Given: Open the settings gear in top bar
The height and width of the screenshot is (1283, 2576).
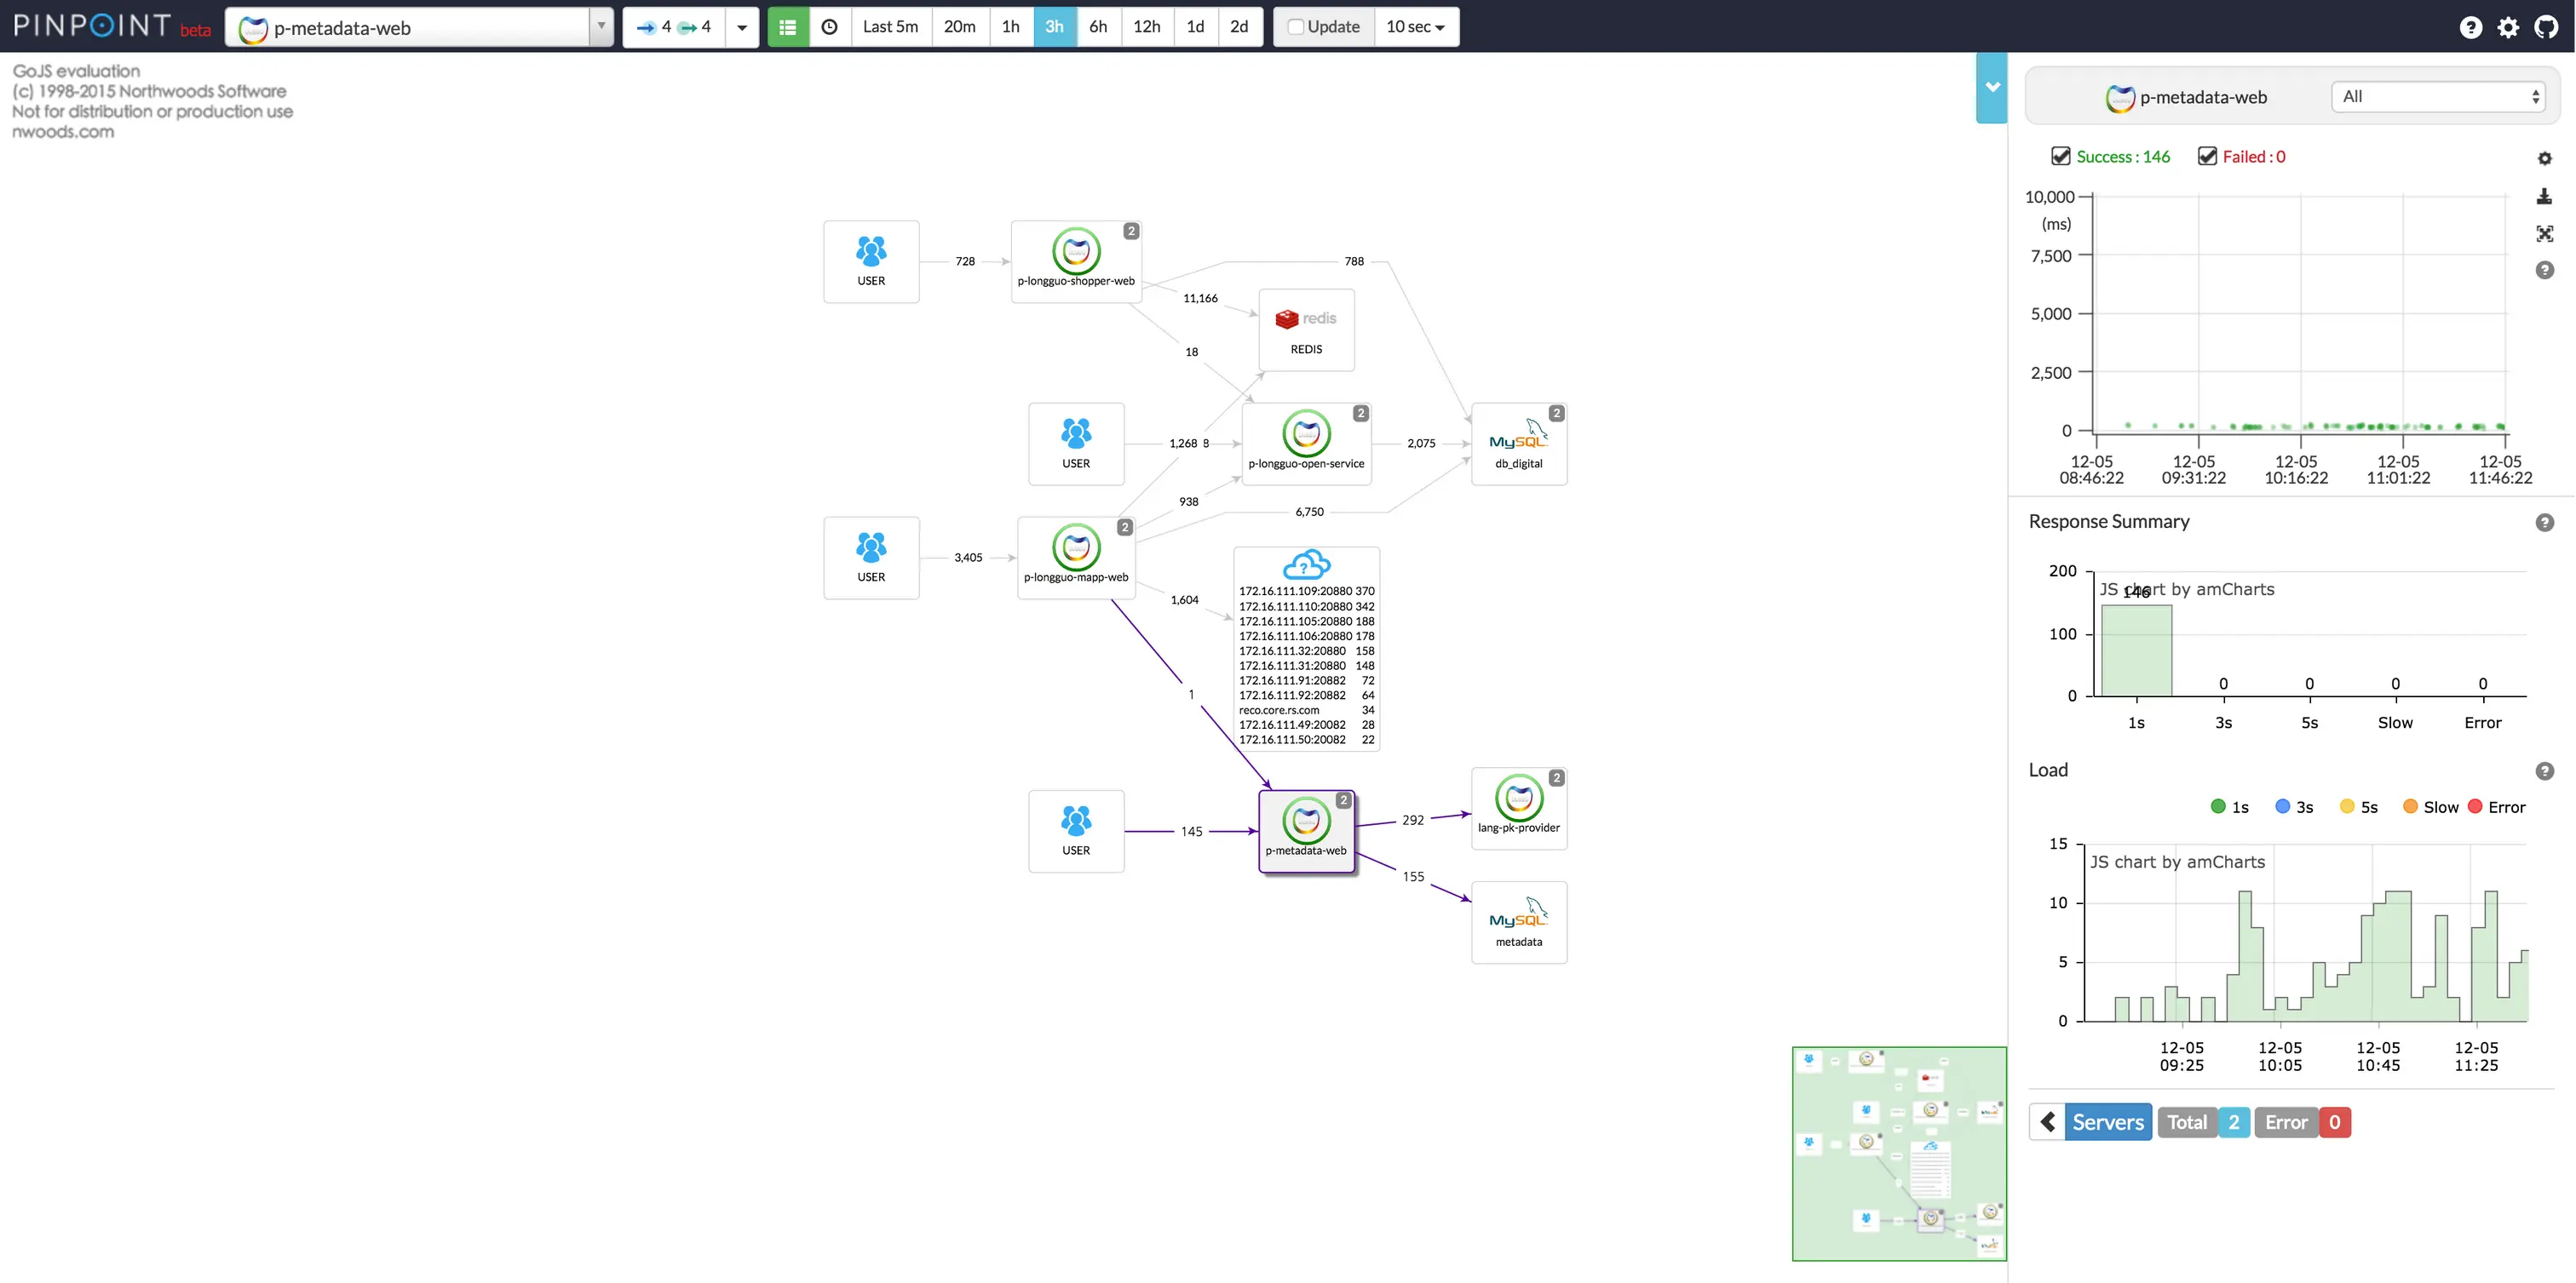Looking at the screenshot, I should pos(2508,27).
